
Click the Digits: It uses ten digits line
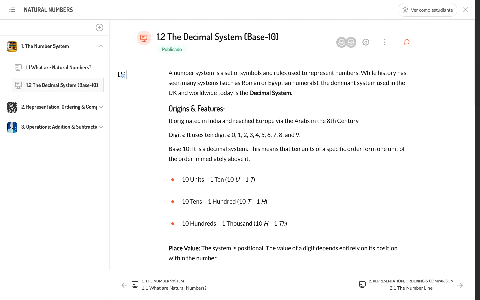click(234, 135)
